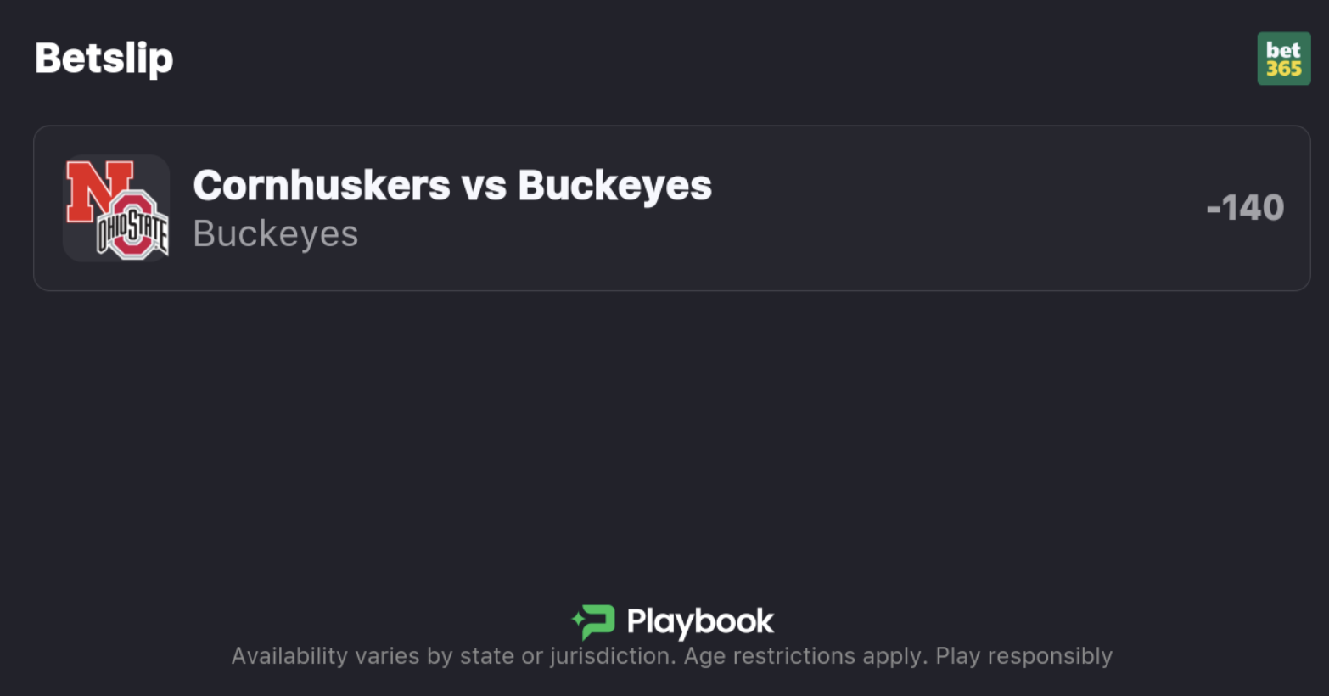Toggle the Buckeyes moneyline selection
The width and height of the screenshot is (1329, 696).
[664, 208]
